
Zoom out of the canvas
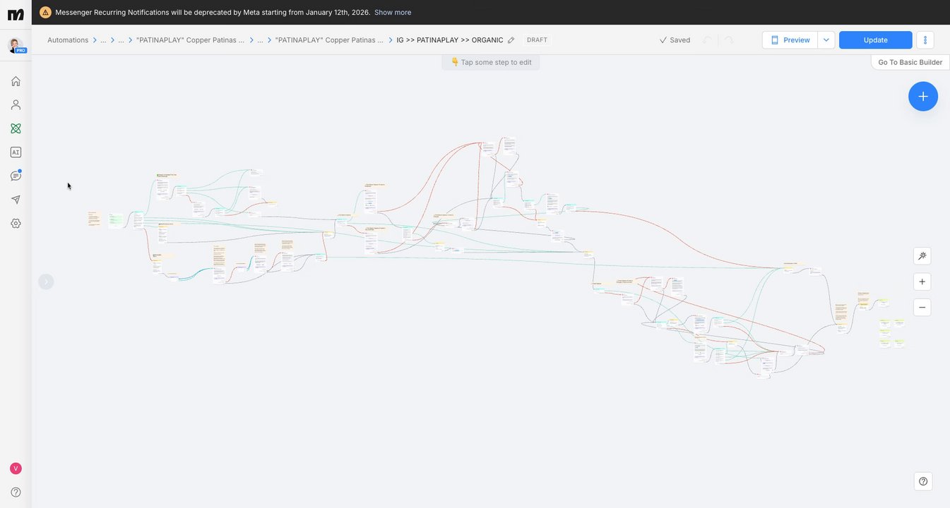coord(922,308)
